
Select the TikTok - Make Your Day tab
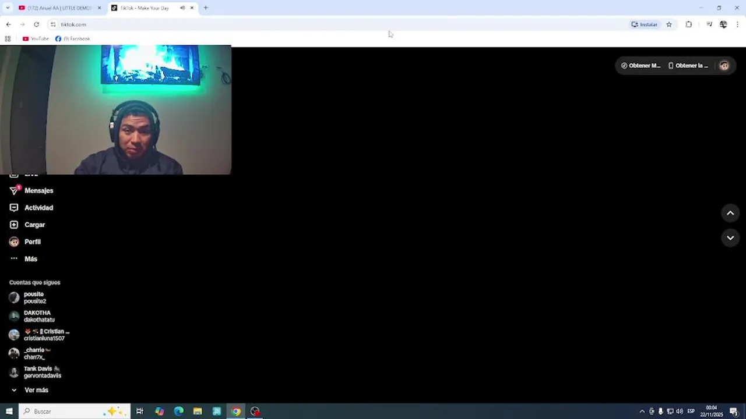point(144,8)
